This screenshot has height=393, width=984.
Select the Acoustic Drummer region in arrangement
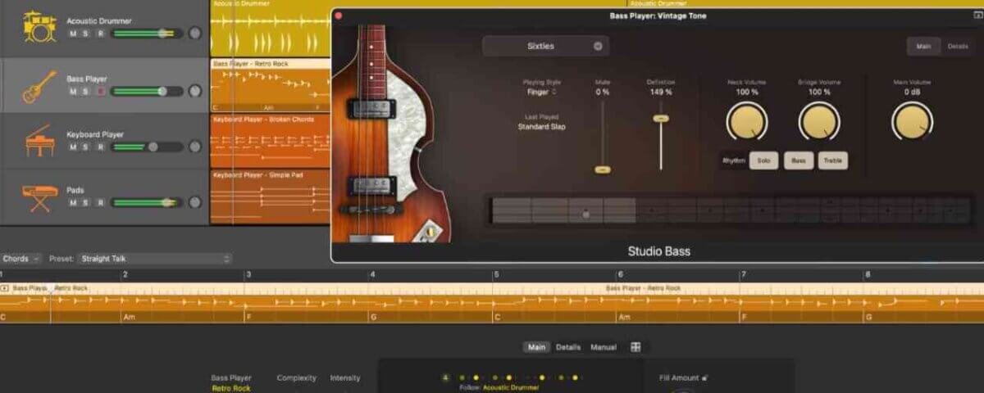point(271,28)
